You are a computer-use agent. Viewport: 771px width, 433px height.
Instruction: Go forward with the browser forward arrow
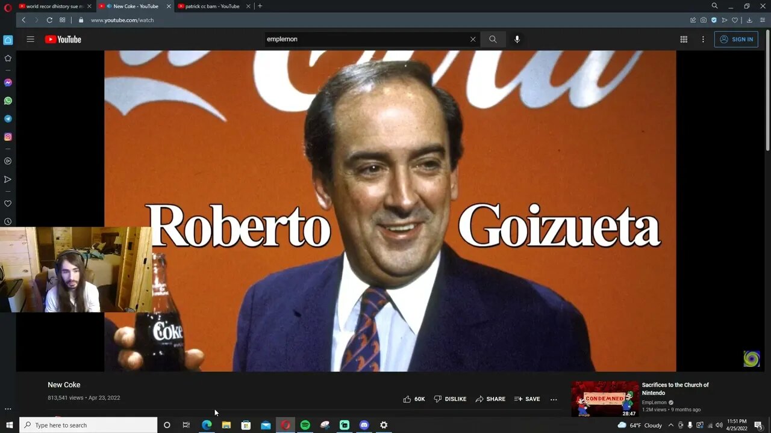[x=36, y=20]
